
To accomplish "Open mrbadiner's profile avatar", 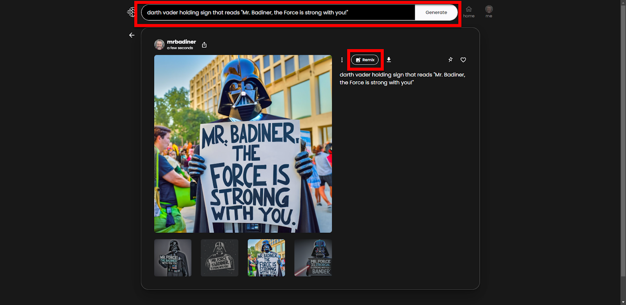I will [159, 45].
